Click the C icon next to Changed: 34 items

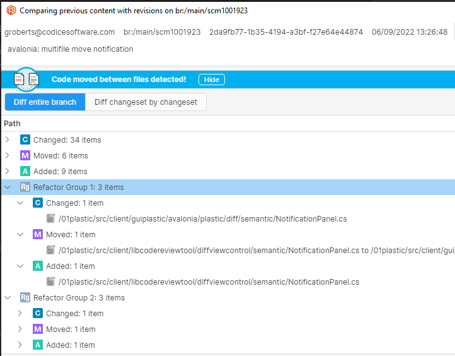point(25,139)
